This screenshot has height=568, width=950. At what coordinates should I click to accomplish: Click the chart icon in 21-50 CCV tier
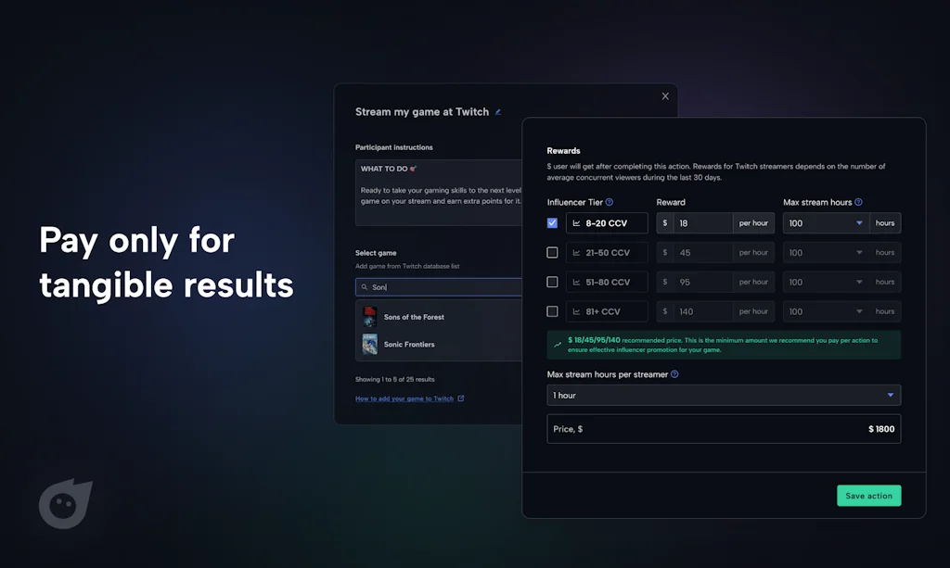(576, 253)
